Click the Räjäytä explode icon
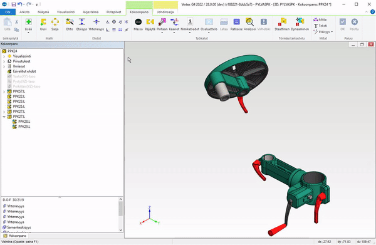Screen dimensions: 376x245 150,22
